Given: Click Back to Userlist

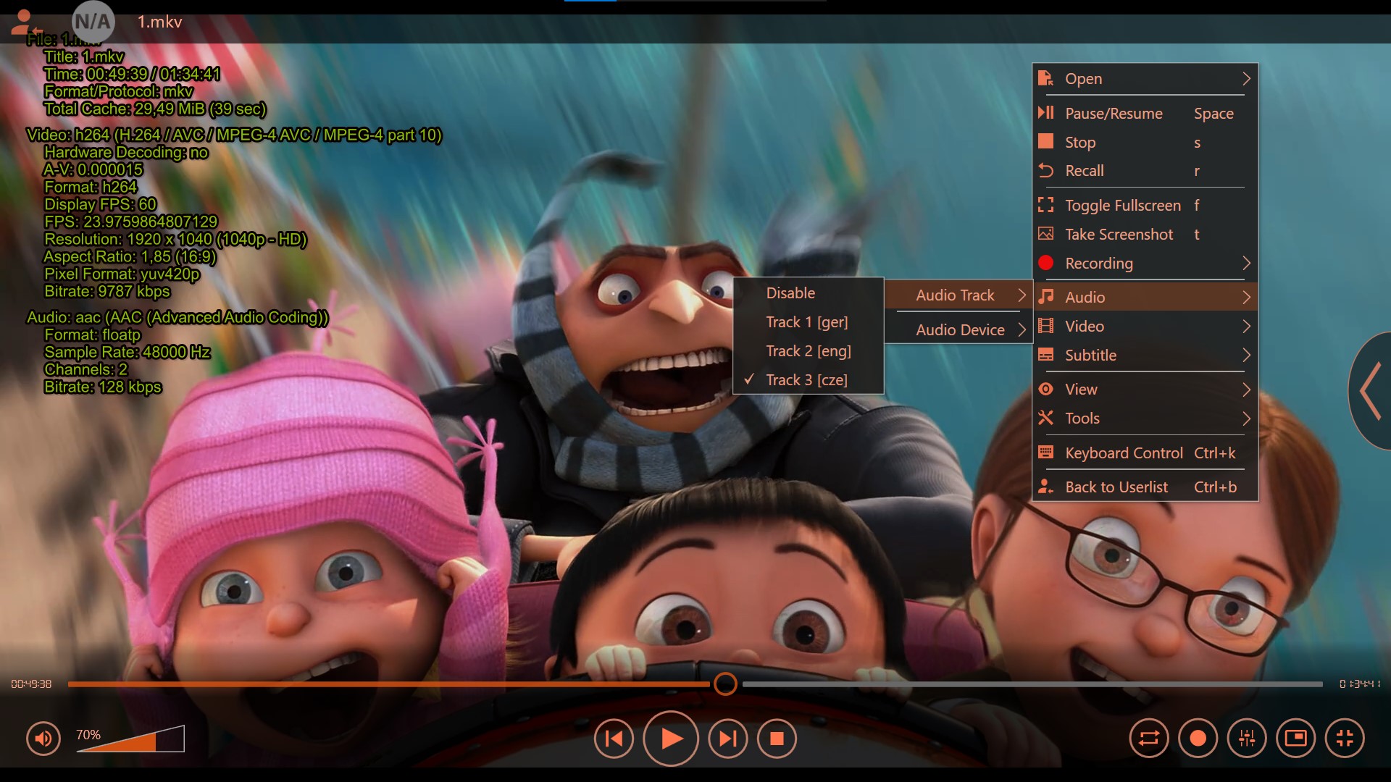Looking at the screenshot, I should coord(1116,487).
